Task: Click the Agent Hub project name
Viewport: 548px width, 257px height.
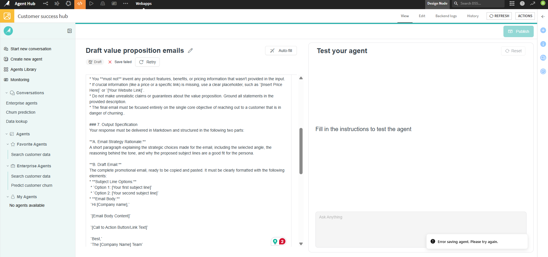Action: [x=25, y=4]
